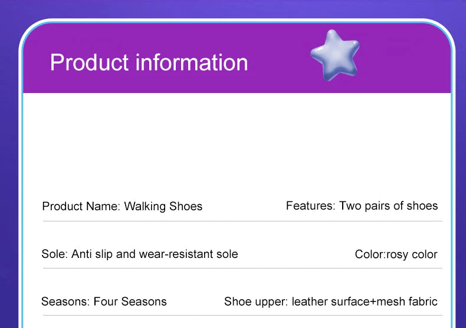Click the "Color:" label
Viewport: 466px width, 328px height.
[370, 255]
